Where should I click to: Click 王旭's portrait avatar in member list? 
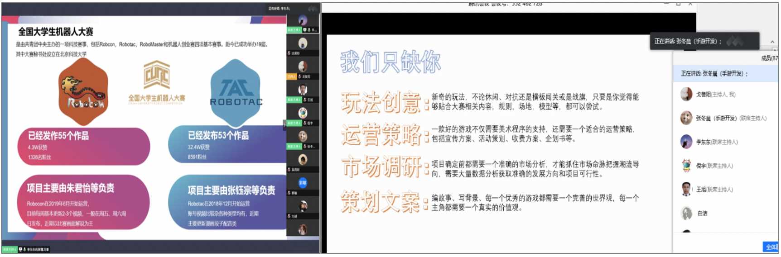click(686, 189)
